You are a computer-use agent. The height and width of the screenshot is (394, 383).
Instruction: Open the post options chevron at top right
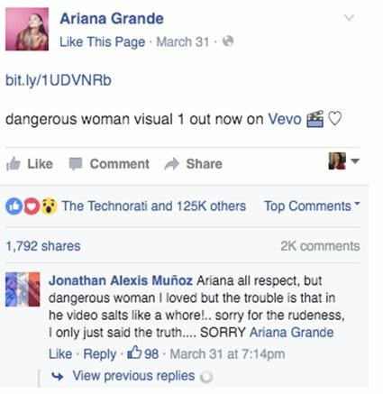(349, 17)
